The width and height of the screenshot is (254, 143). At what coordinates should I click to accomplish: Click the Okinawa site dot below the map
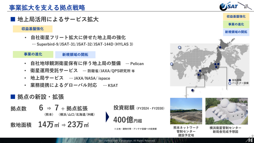(192, 90)
